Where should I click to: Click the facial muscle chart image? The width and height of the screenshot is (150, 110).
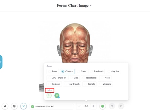click(x=75, y=43)
